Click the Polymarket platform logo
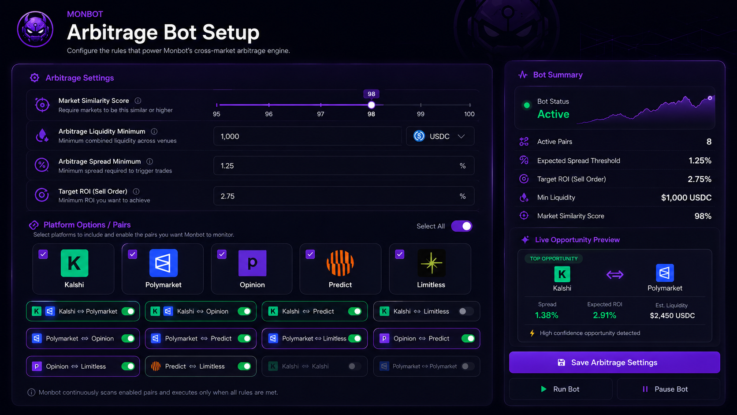The width and height of the screenshot is (737, 415). 164,263
